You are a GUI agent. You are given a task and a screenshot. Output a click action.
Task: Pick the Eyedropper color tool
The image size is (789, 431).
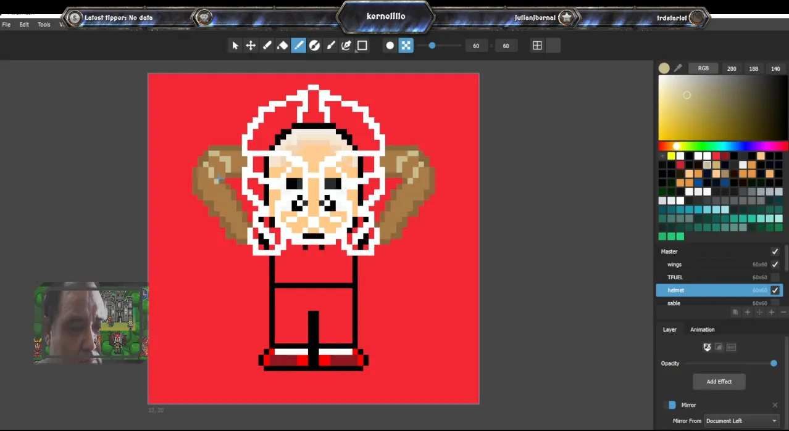coord(678,68)
